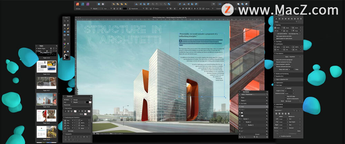Collapse Positioning and Transform section
The height and width of the screenshot is (144, 345).
point(64,118)
